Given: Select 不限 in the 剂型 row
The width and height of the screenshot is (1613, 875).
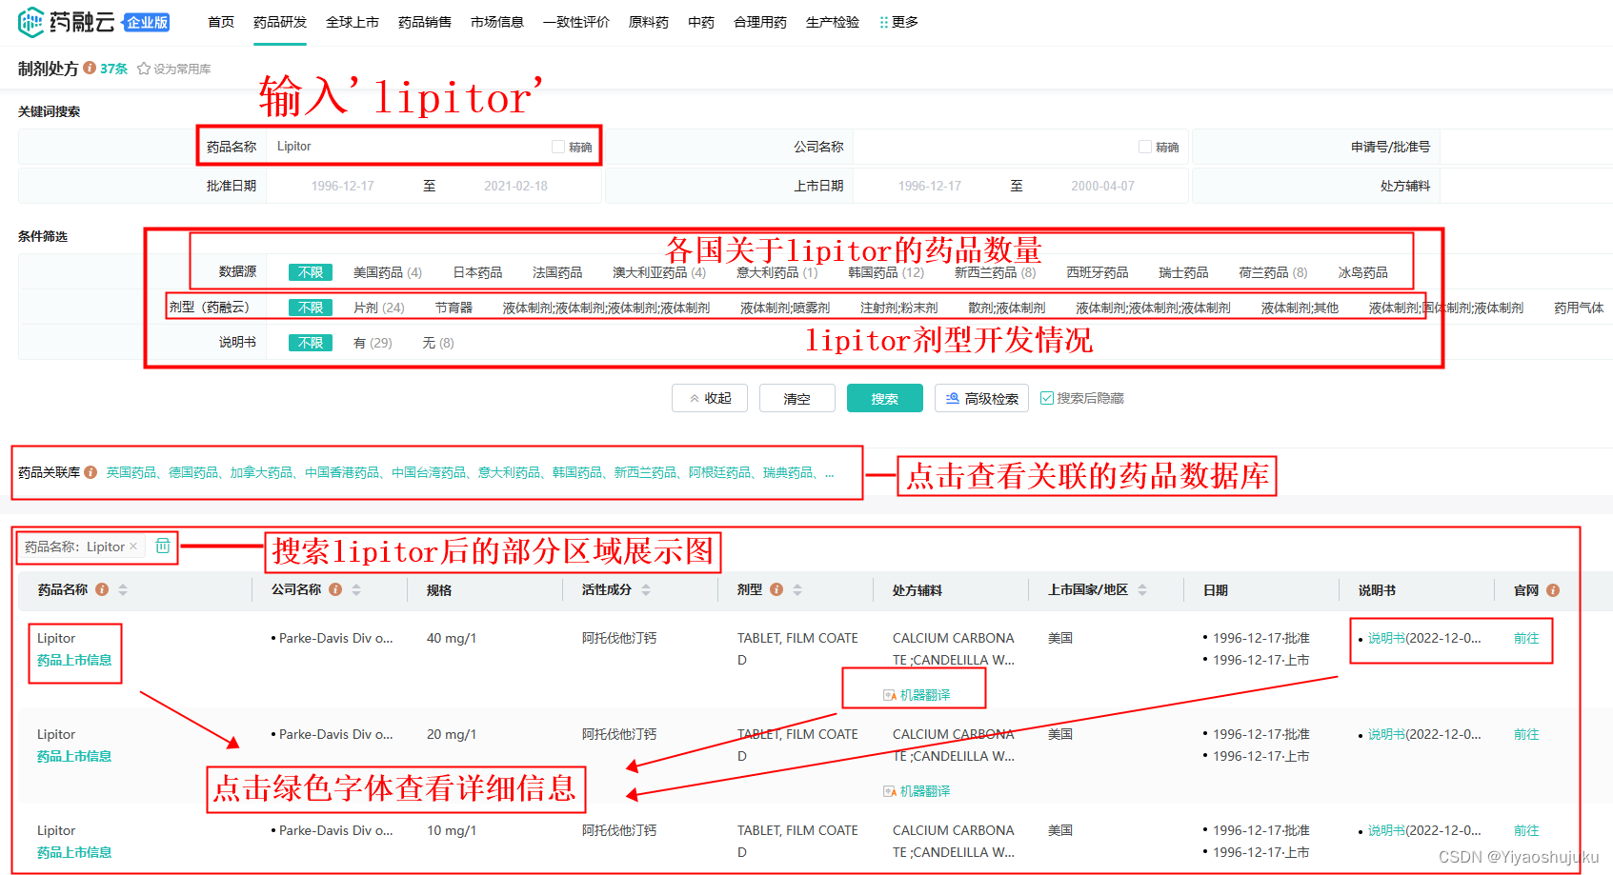Looking at the screenshot, I should tap(311, 308).
